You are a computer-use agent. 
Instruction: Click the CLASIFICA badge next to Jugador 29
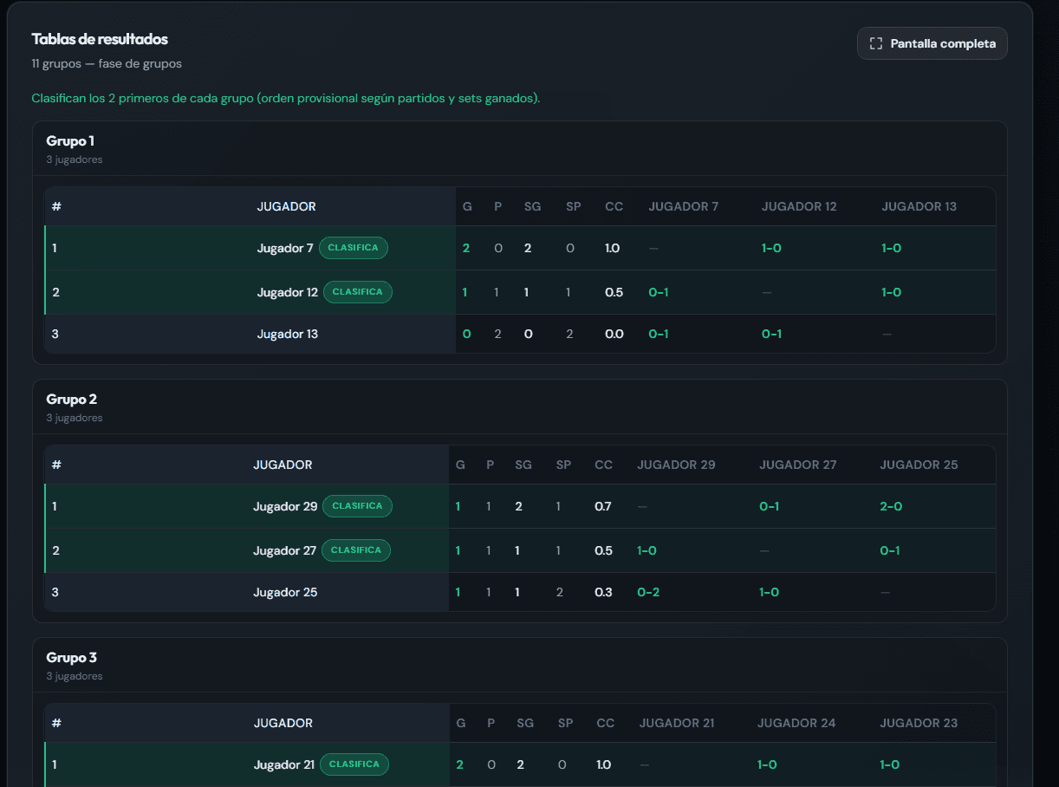[357, 506]
